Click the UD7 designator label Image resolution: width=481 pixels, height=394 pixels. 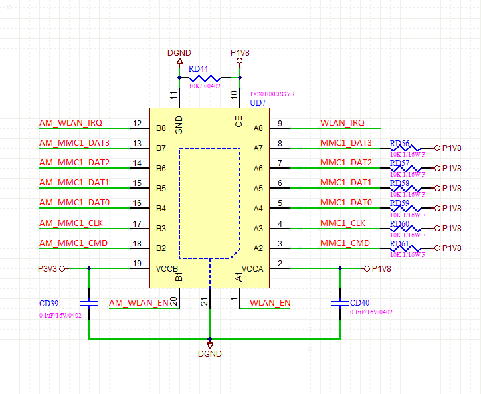258,103
